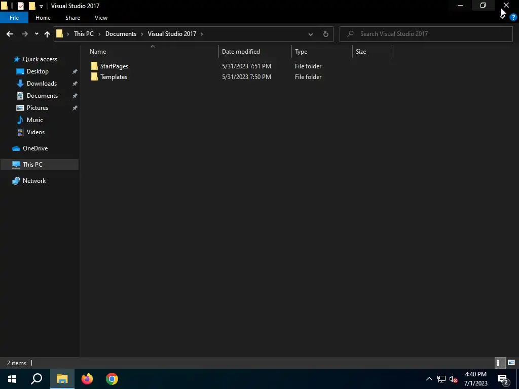Open the Recent locations dropdown

click(x=36, y=34)
